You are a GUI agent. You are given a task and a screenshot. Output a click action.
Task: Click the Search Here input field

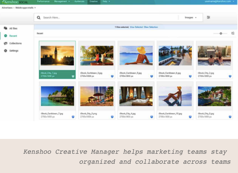tap(107, 17)
